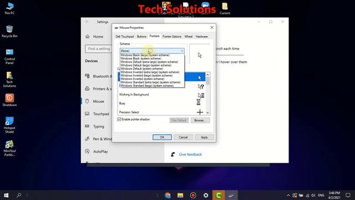Switch to the Wheel tab

point(189,37)
